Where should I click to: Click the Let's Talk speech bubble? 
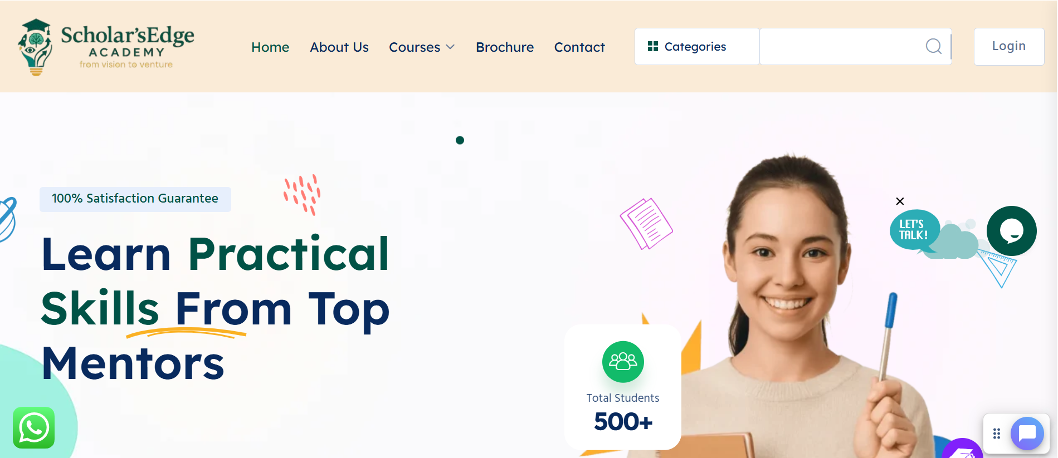click(914, 229)
